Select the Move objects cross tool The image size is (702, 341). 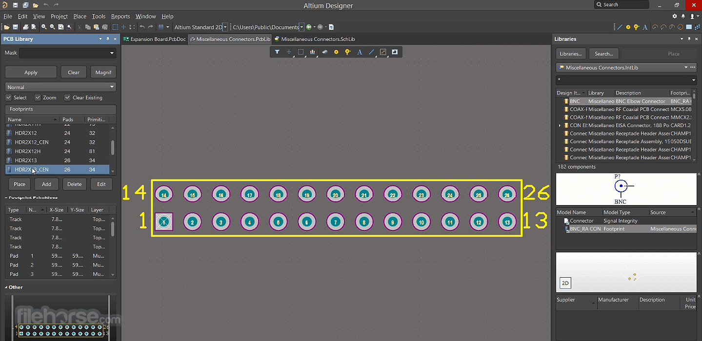tap(289, 52)
